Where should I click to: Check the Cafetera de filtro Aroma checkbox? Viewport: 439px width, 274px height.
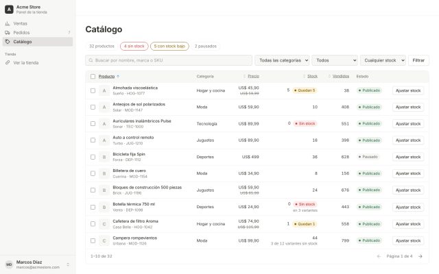pos(93,224)
